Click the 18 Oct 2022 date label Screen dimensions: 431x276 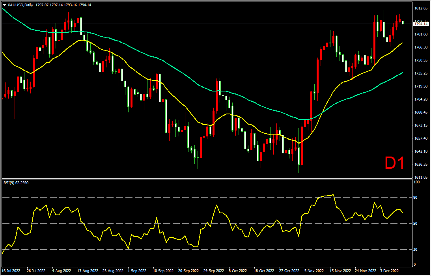[263, 271]
